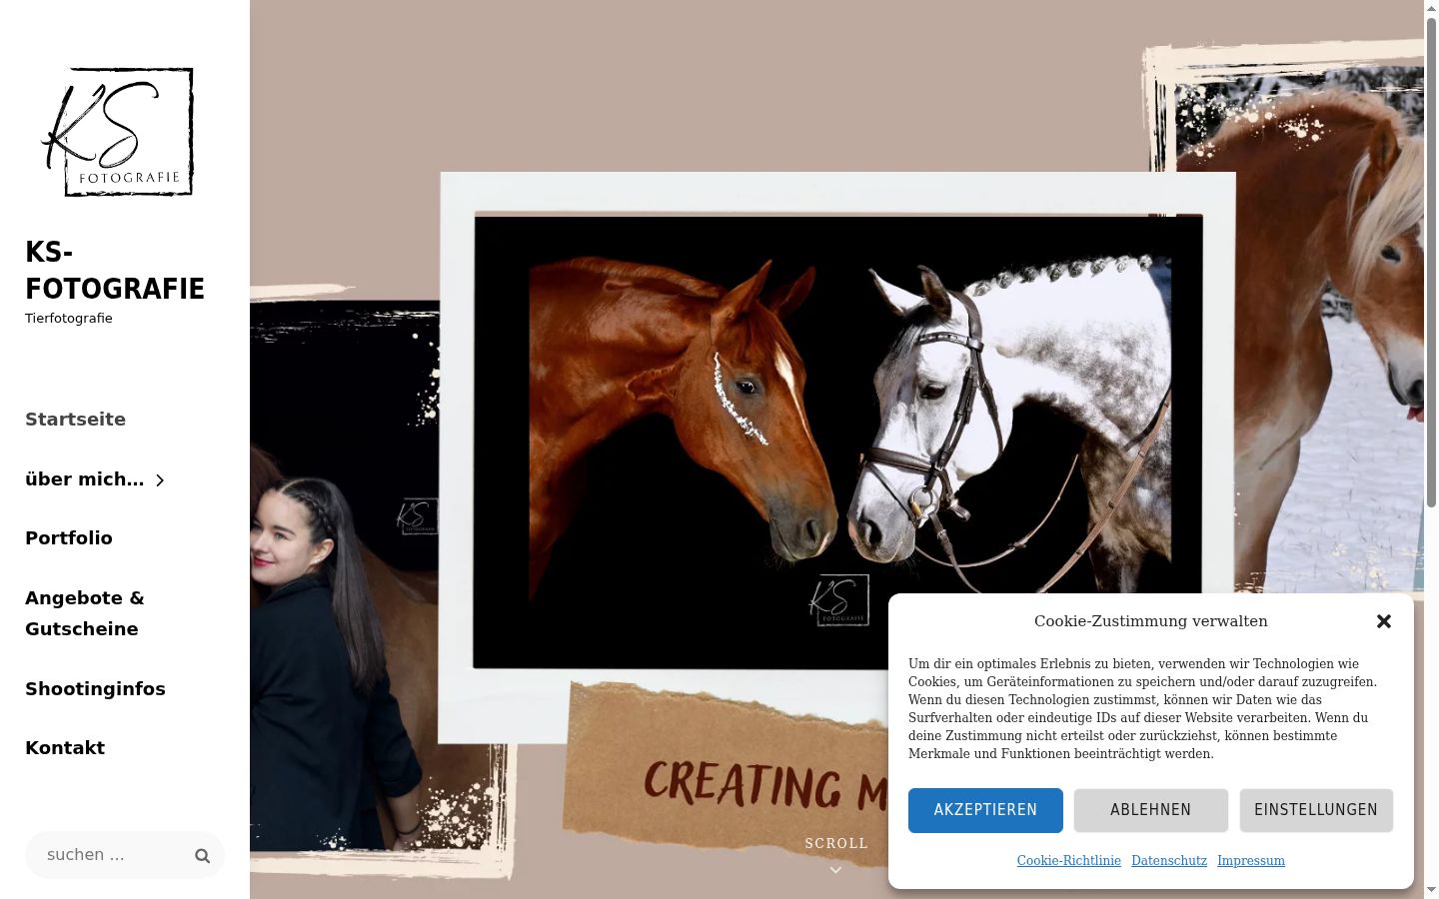Image resolution: width=1439 pixels, height=899 pixels.
Task: Open Angebote & Gutscheine menu item
Action: tap(85, 613)
